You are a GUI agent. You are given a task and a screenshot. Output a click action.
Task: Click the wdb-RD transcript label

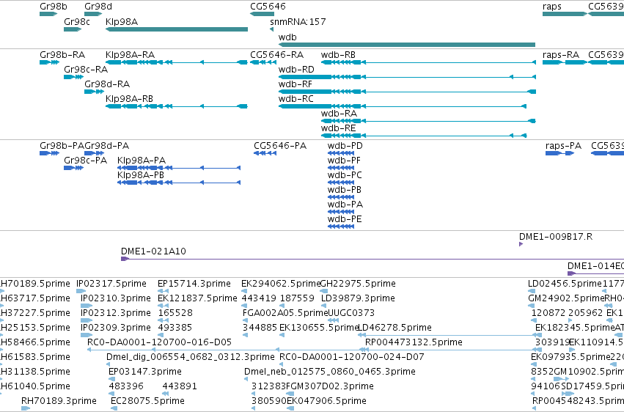pyautogui.click(x=296, y=69)
